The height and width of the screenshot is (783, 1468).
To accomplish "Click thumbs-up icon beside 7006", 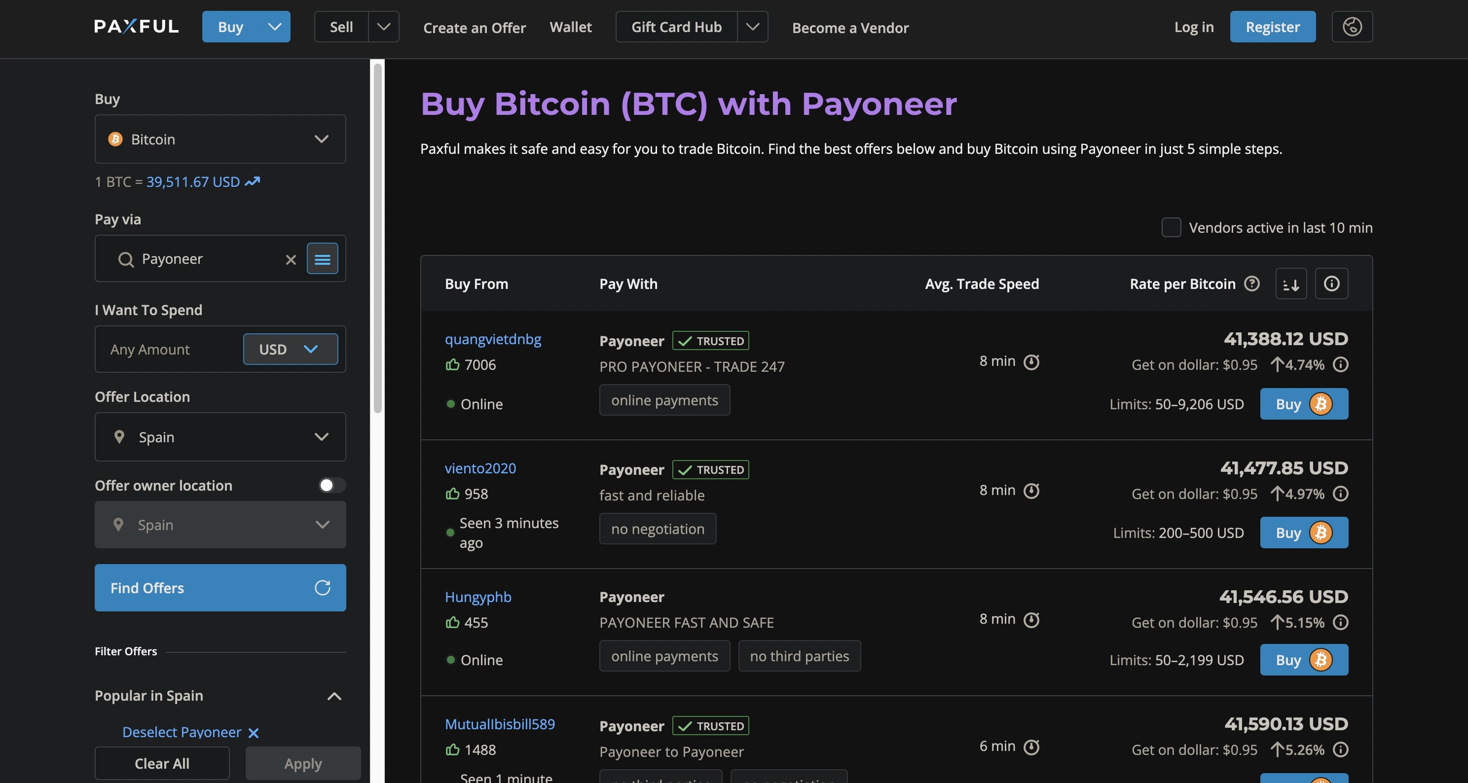I will point(452,364).
